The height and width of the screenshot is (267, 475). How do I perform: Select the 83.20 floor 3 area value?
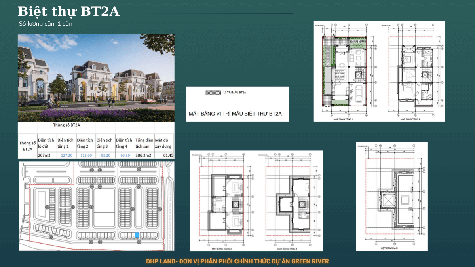coord(106,155)
